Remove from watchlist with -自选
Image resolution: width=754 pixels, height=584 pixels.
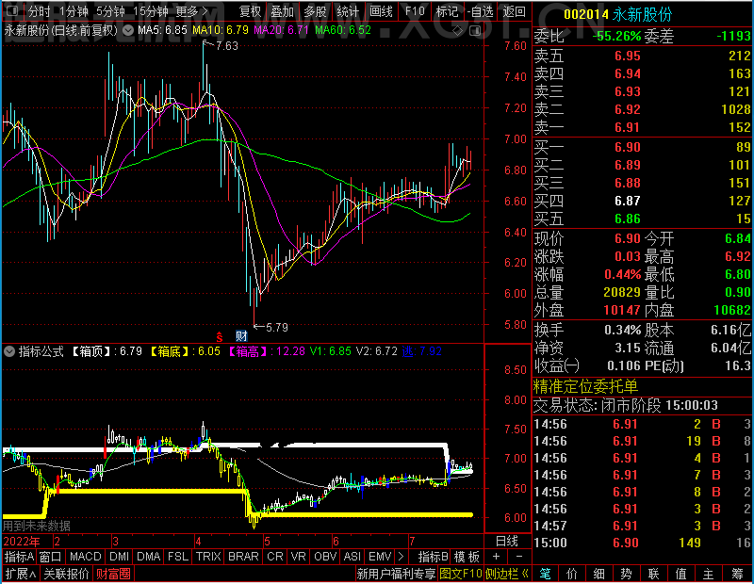click(481, 11)
